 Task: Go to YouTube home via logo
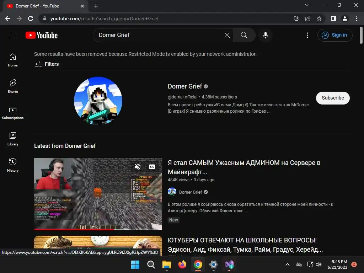pos(42,35)
